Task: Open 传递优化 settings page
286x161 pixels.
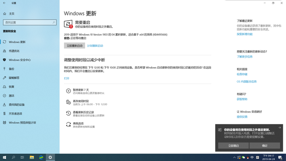Action: (x=30, y=51)
